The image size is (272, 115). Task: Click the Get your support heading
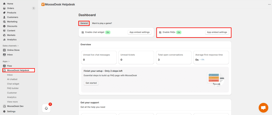(x=90, y=103)
